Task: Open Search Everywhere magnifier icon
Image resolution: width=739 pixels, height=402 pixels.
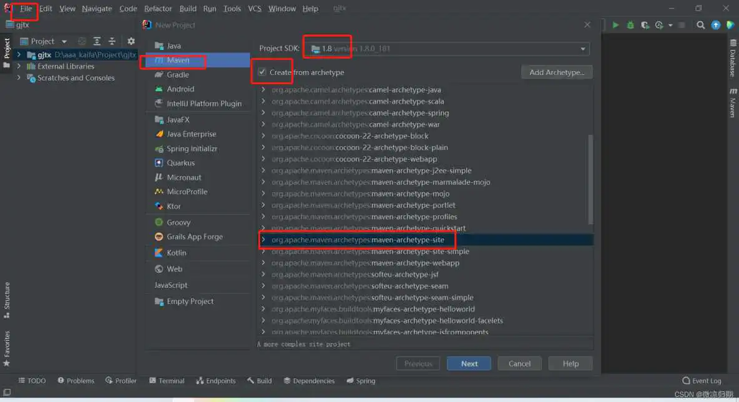Action: pyautogui.click(x=701, y=25)
